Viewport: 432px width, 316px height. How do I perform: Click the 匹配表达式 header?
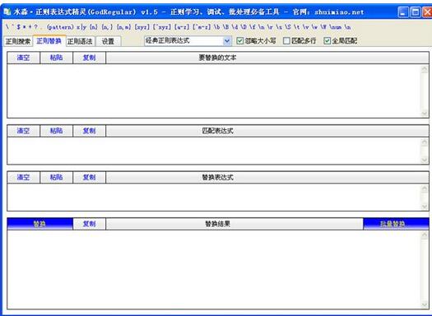pos(267,131)
